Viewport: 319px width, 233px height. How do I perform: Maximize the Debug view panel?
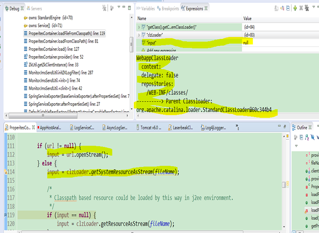129,8
